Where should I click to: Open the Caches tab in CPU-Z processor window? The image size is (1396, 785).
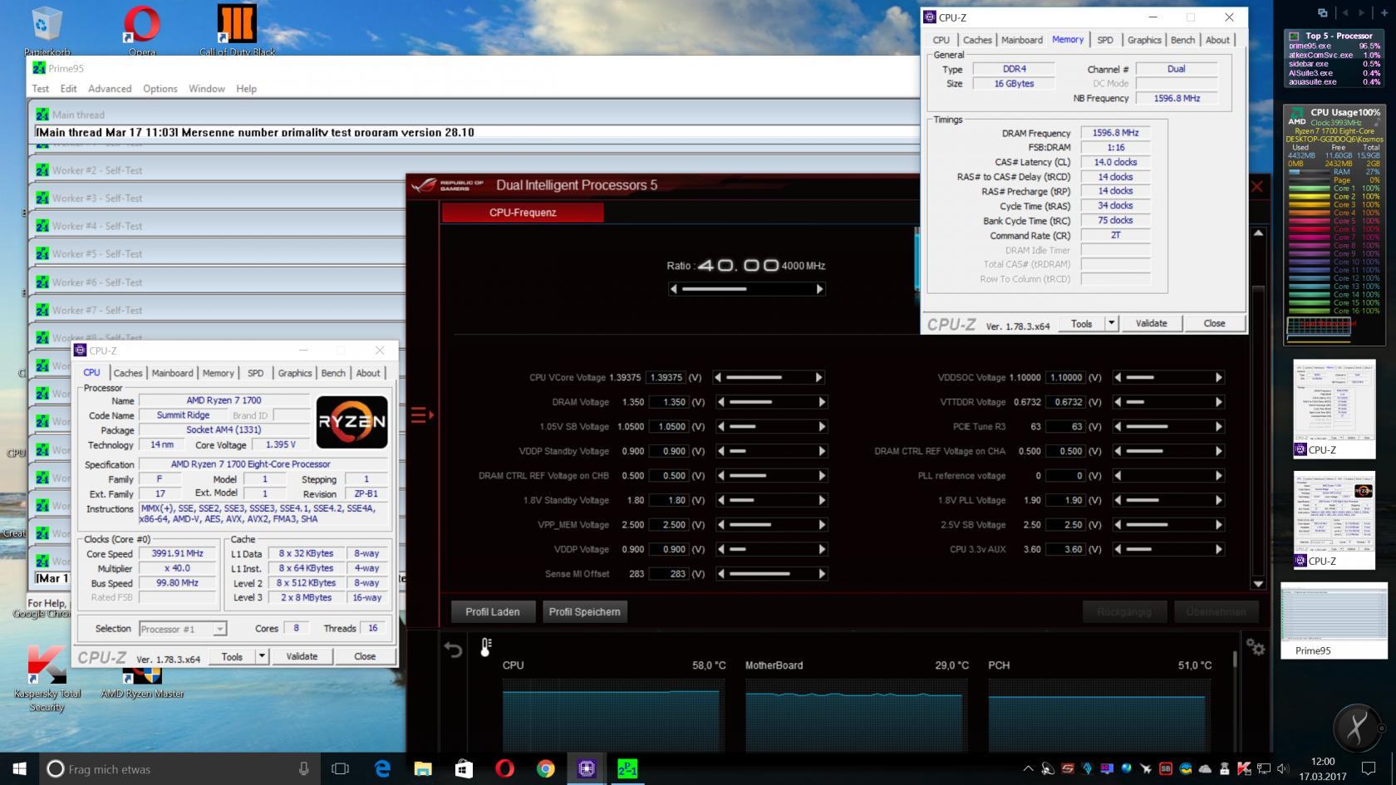point(128,373)
